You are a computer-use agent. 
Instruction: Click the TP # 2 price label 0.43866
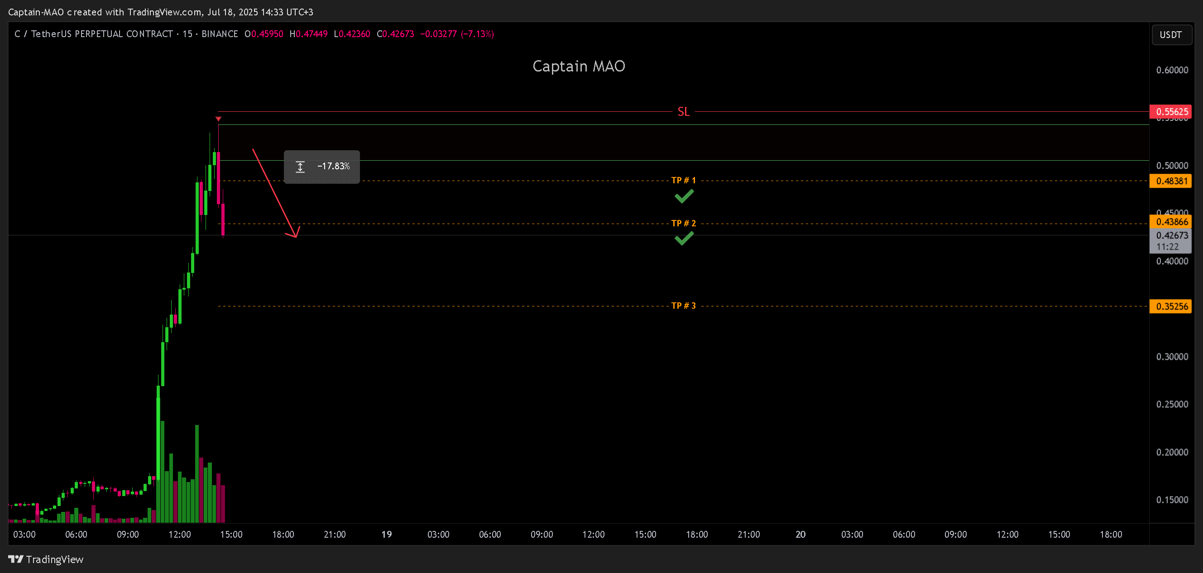(x=1170, y=222)
